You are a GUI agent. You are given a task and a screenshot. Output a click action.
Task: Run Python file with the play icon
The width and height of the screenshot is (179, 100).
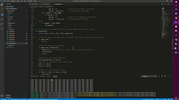[165, 4]
